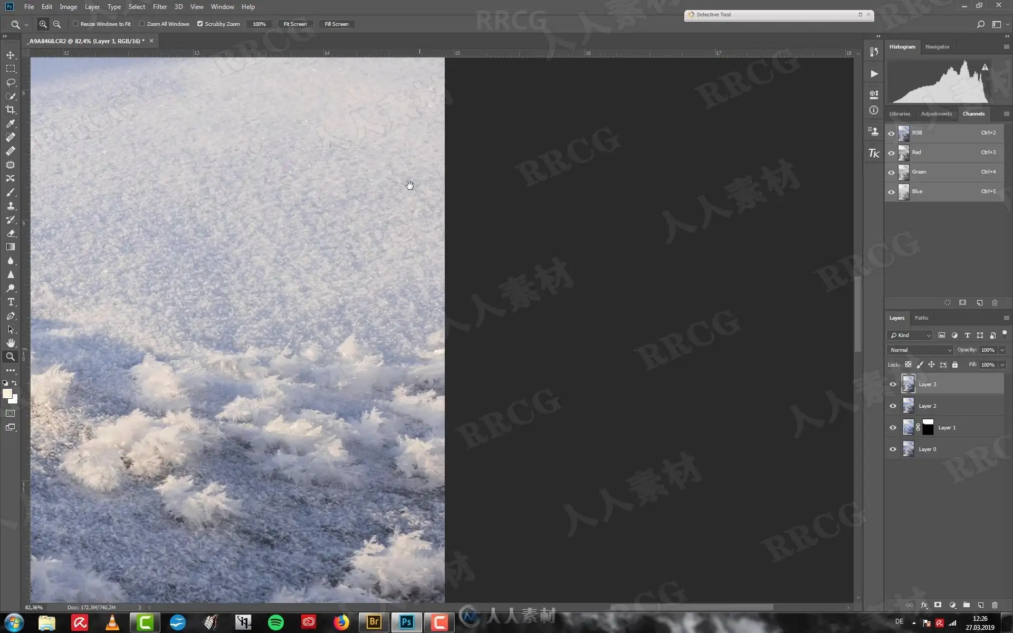Image resolution: width=1013 pixels, height=633 pixels.
Task: Open the Layers panel menu
Action: click(1006, 318)
